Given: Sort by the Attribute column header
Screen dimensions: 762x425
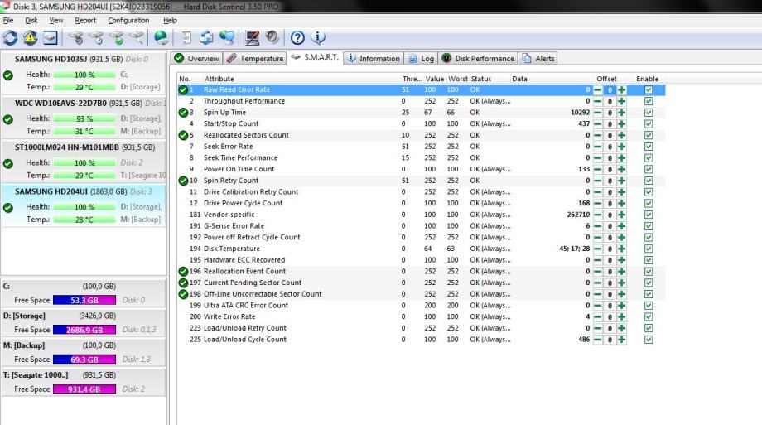Looking at the screenshot, I should [x=219, y=79].
